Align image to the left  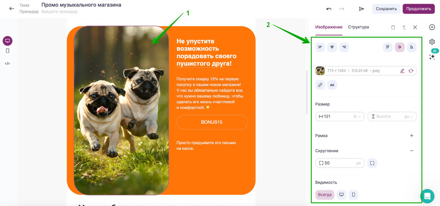[x=320, y=47]
